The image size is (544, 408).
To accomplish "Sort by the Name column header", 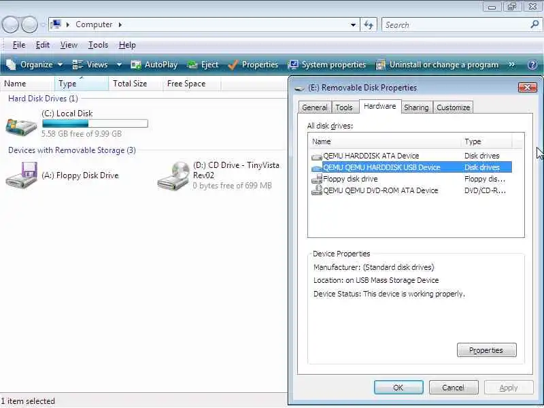I will [27, 84].
